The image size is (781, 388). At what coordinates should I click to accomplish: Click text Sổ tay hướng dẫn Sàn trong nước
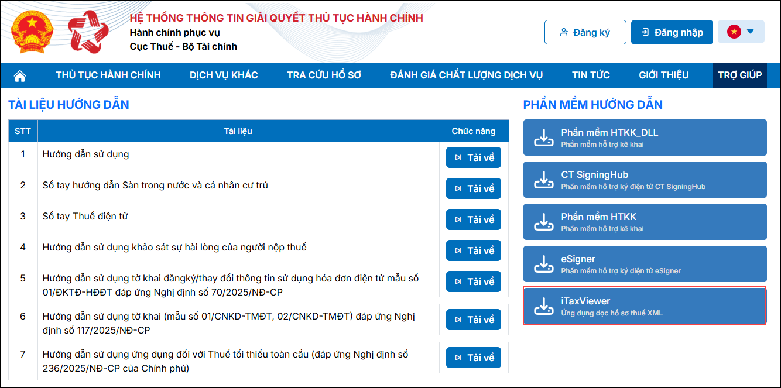tap(156, 186)
